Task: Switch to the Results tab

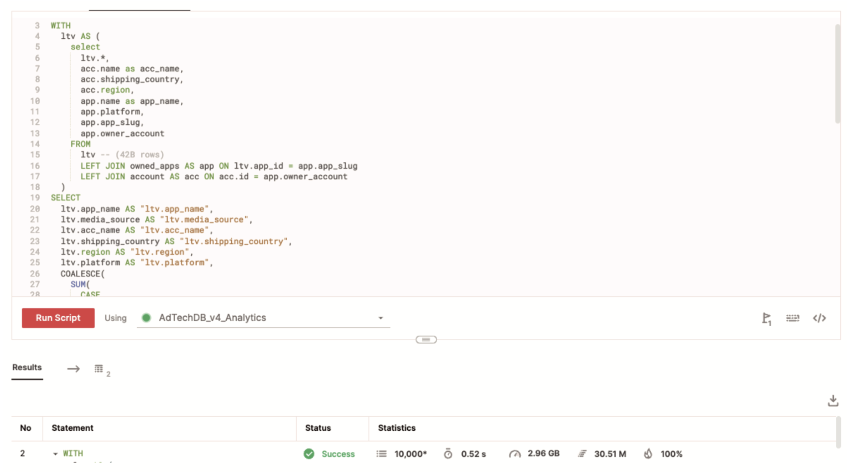Action: click(x=27, y=367)
